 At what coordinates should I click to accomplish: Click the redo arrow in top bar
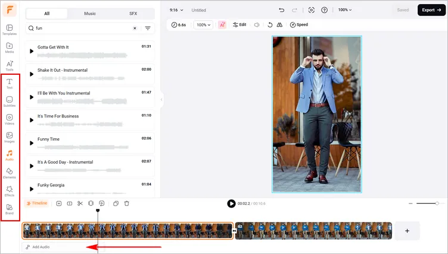294,10
